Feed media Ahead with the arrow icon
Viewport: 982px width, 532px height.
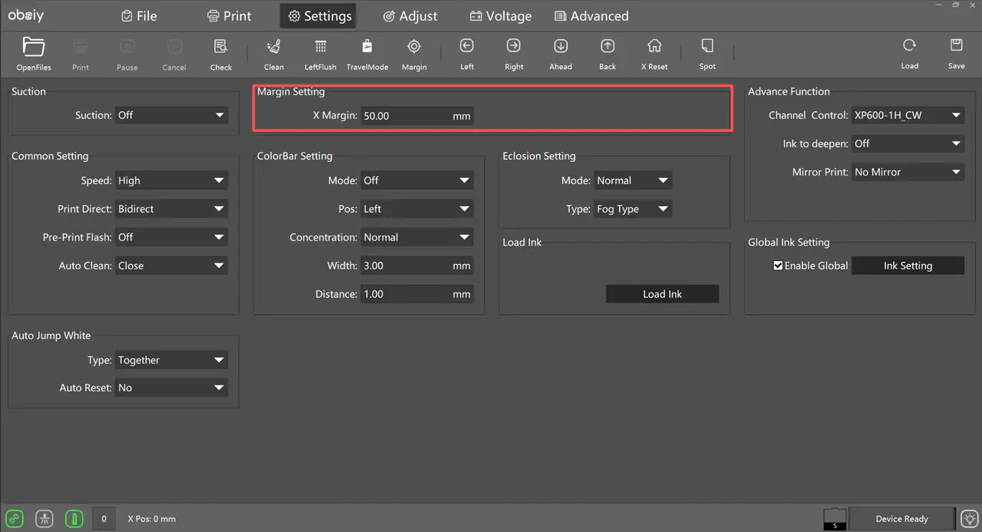point(561,46)
